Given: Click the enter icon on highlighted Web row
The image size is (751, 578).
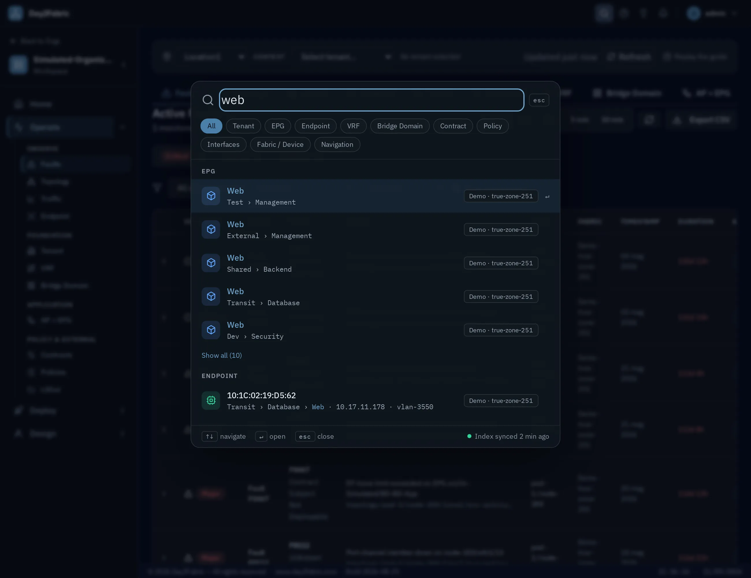Looking at the screenshot, I should [x=547, y=197].
